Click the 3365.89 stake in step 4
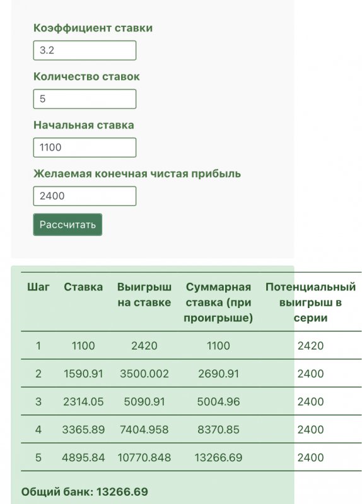 coord(83,430)
